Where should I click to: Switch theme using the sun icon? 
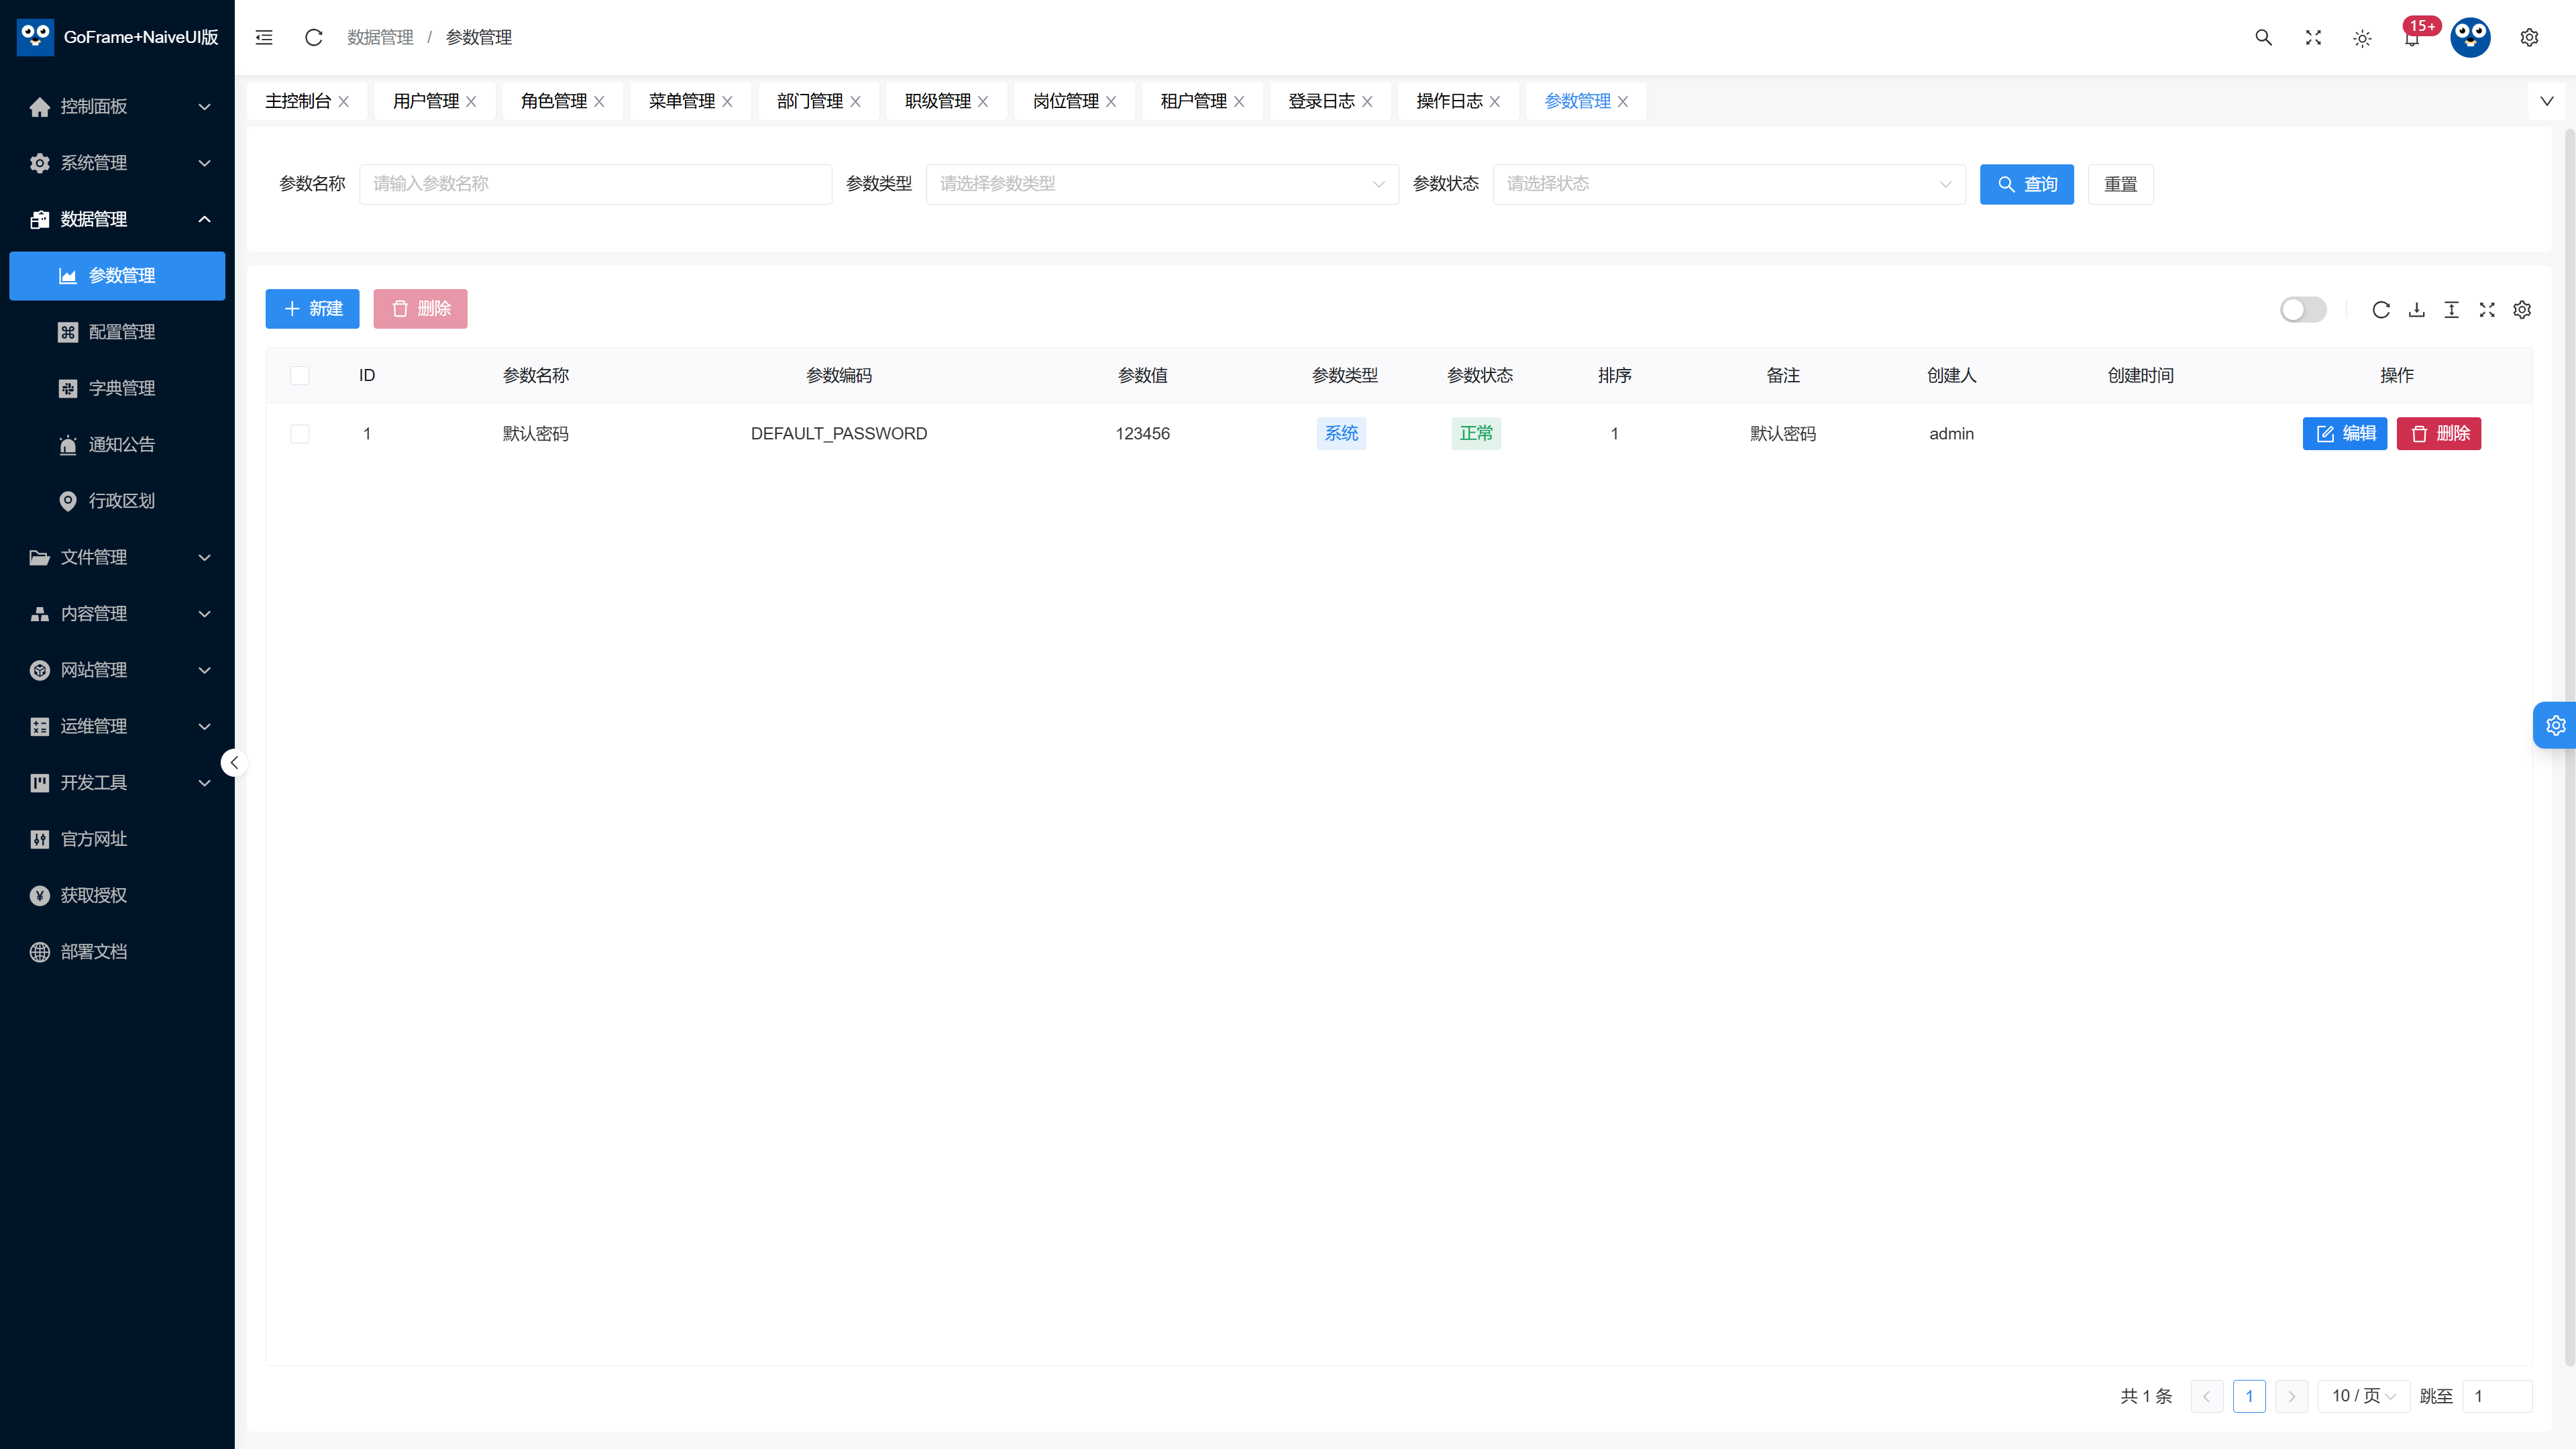coord(2362,38)
